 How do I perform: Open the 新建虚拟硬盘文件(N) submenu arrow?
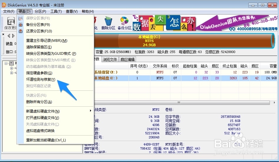click(x=91, y=111)
